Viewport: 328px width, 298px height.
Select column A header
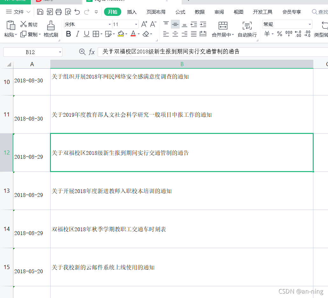32,64
